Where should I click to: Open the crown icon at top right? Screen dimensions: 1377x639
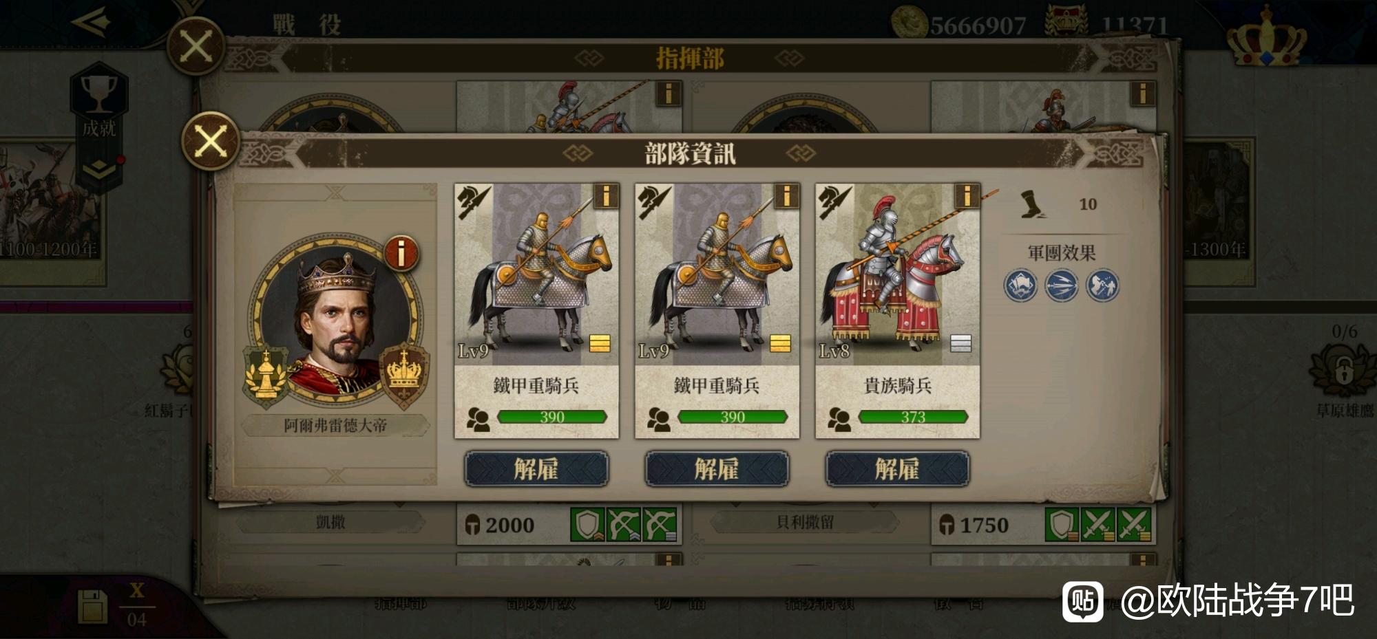pos(1267,38)
